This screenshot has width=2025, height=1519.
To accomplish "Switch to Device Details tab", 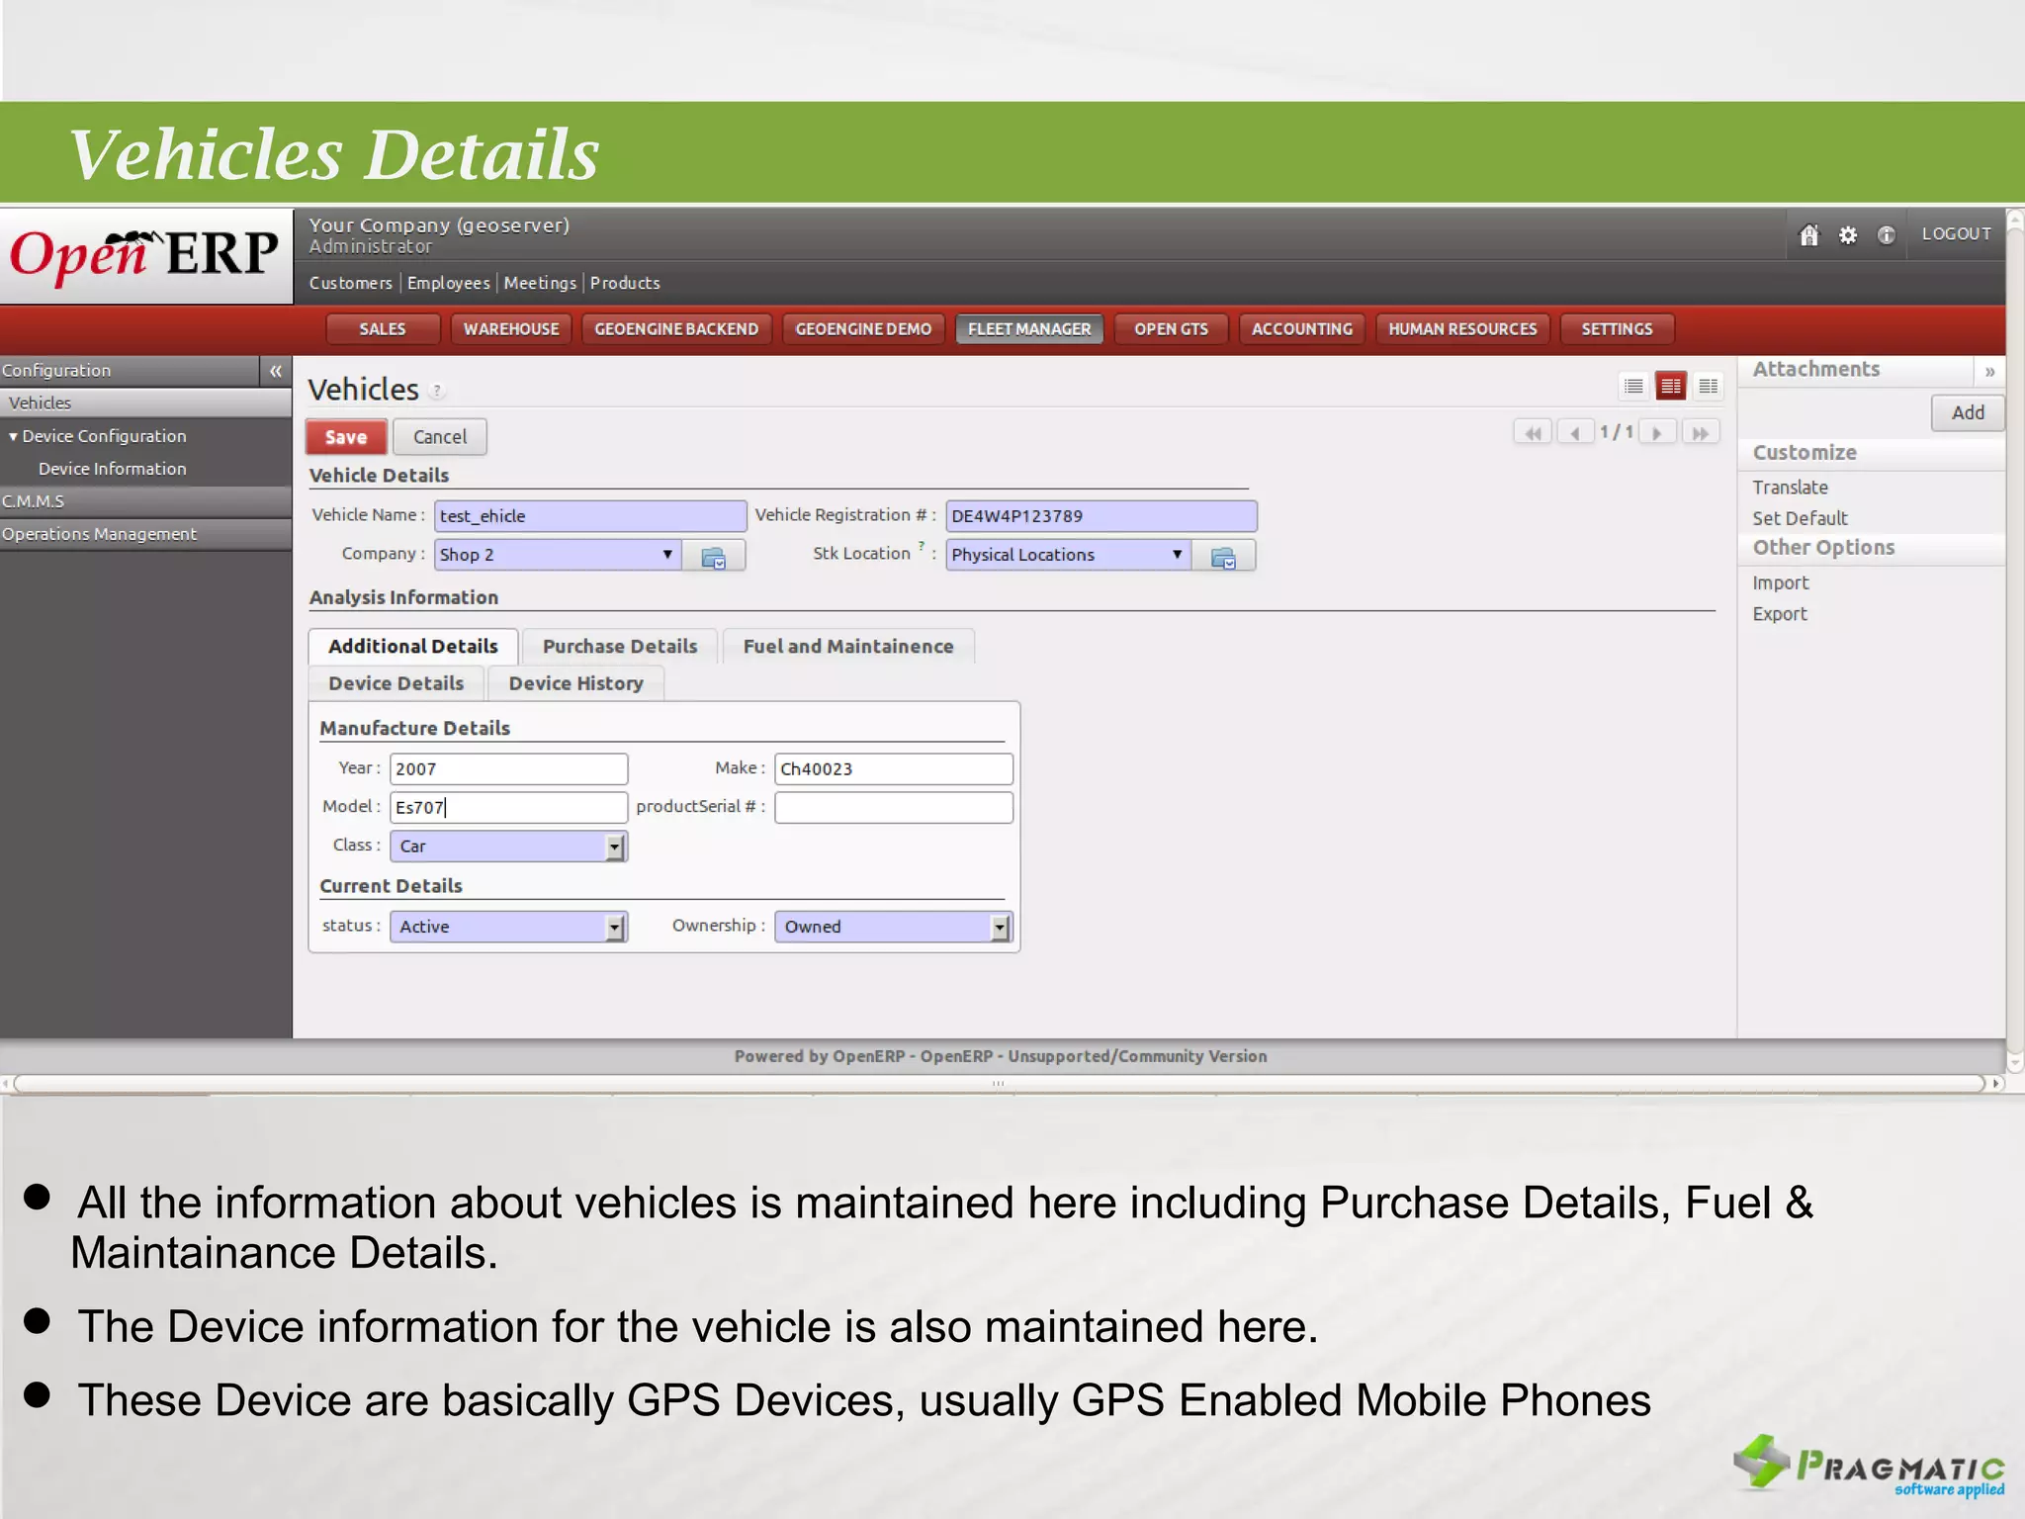I will pyautogui.click(x=396, y=684).
